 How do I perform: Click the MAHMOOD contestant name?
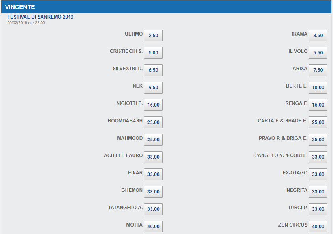pyautogui.click(x=130, y=139)
